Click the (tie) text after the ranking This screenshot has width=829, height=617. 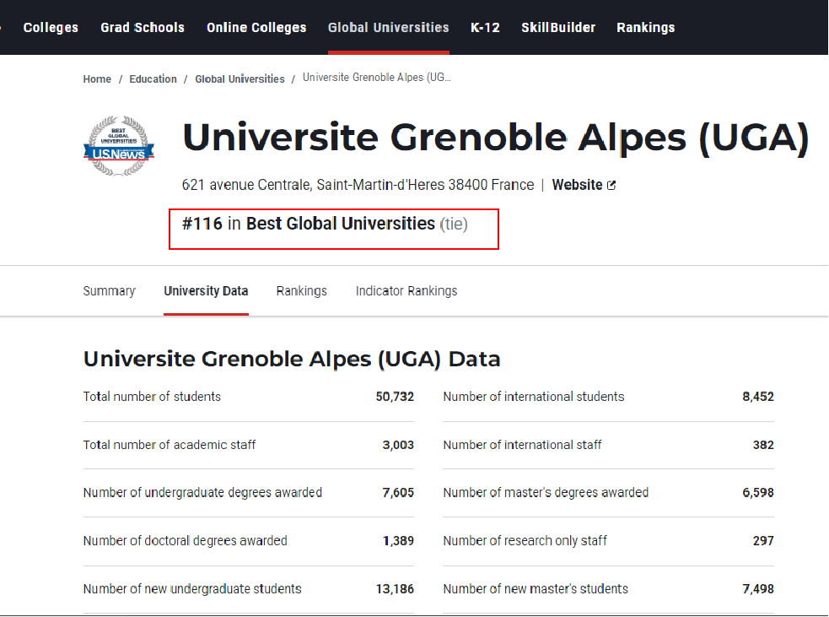tap(454, 224)
